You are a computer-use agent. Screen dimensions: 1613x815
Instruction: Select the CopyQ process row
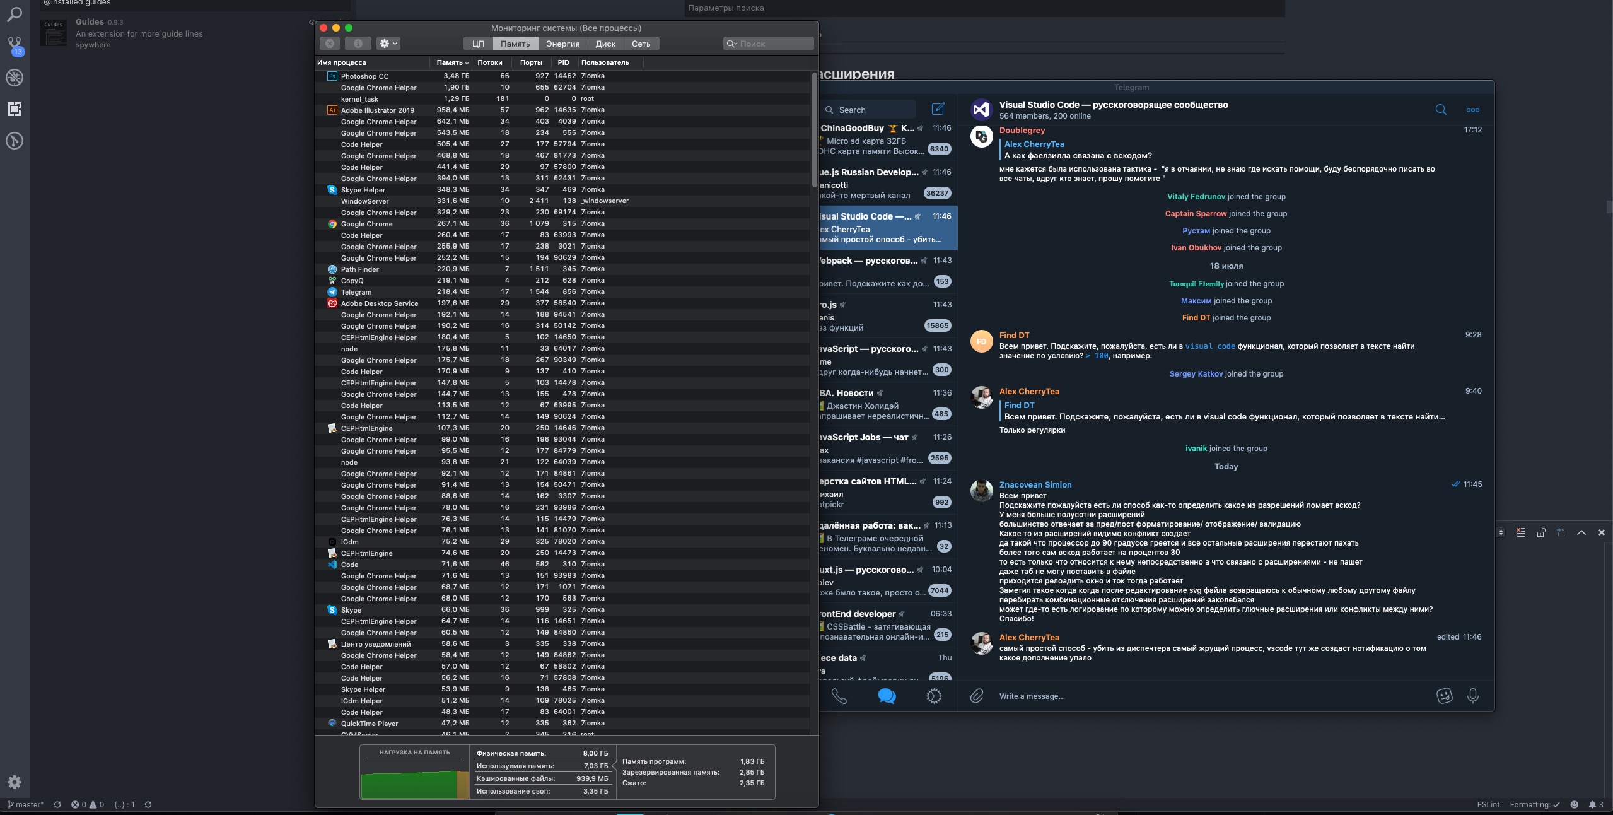(562, 280)
